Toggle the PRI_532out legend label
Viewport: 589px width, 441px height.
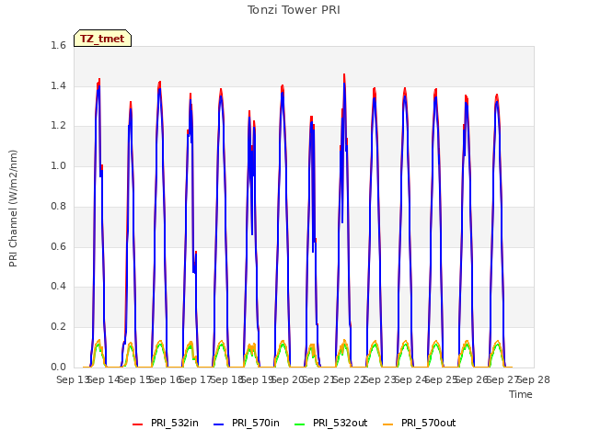tap(341, 423)
